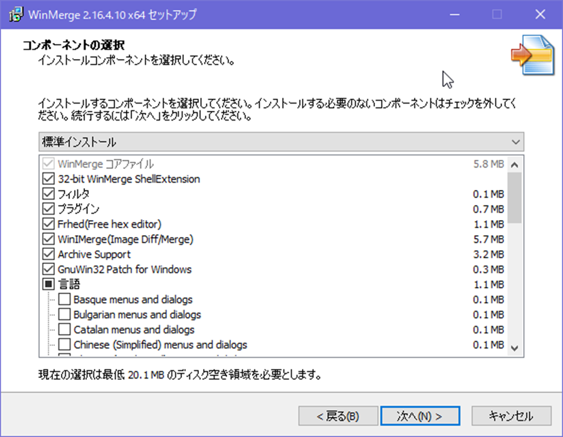This screenshot has width=563, height=437.
Task: Click the 次へ(N) > button
Action: (420, 416)
